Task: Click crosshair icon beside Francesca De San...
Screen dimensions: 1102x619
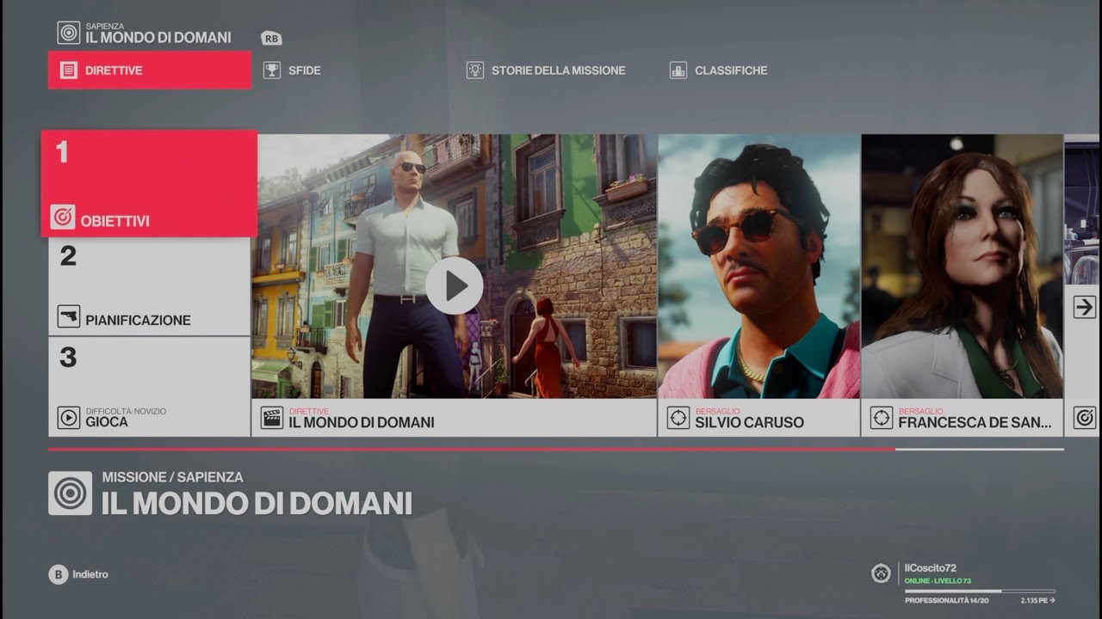Action: pos(882,418)
